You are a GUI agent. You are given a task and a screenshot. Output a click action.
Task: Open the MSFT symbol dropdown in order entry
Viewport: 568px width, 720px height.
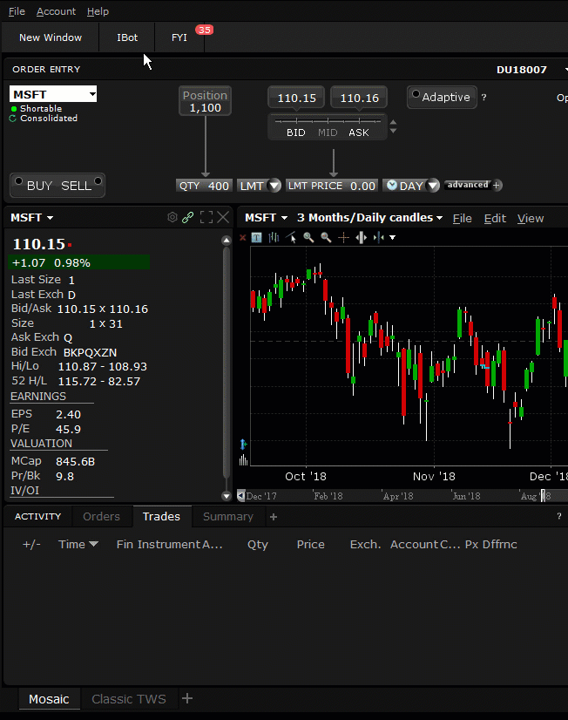[x=92, y=94]
